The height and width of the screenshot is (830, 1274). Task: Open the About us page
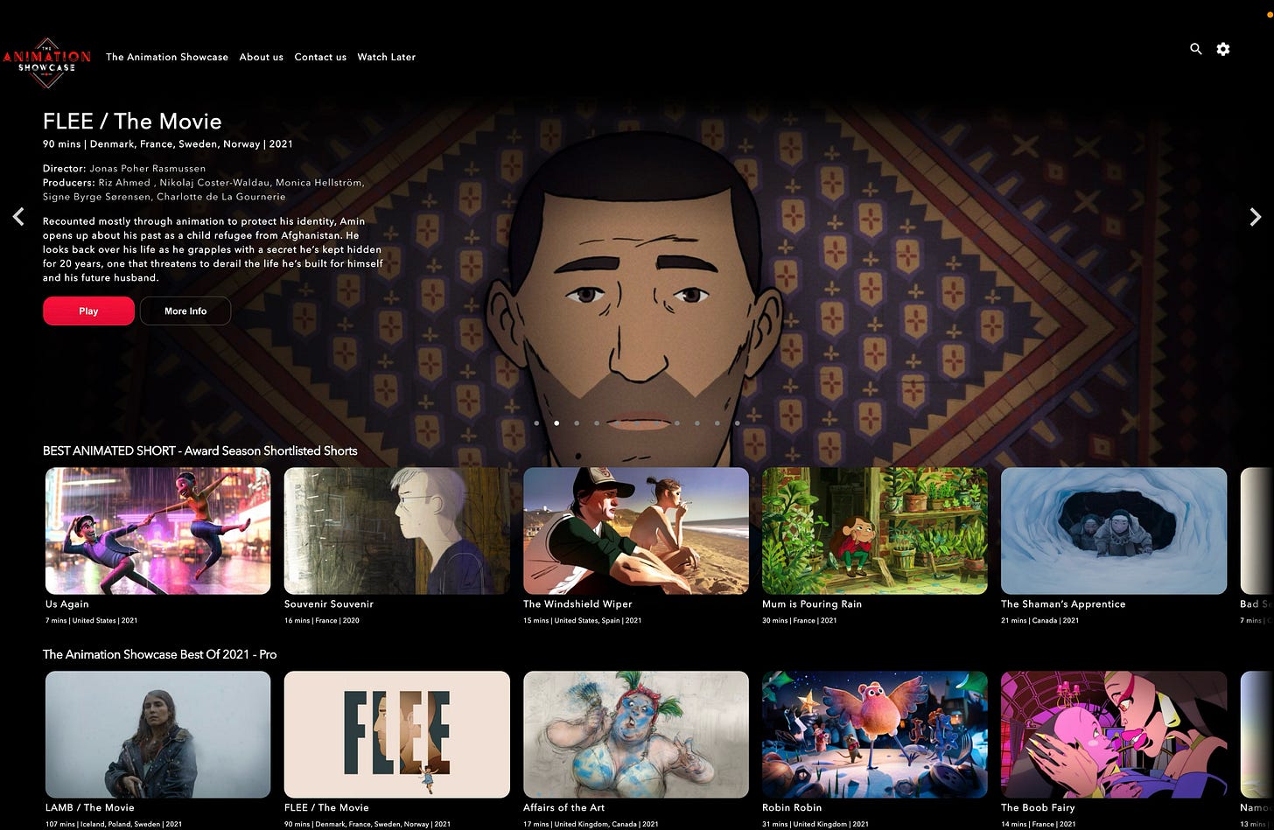[x=262, y=57]
